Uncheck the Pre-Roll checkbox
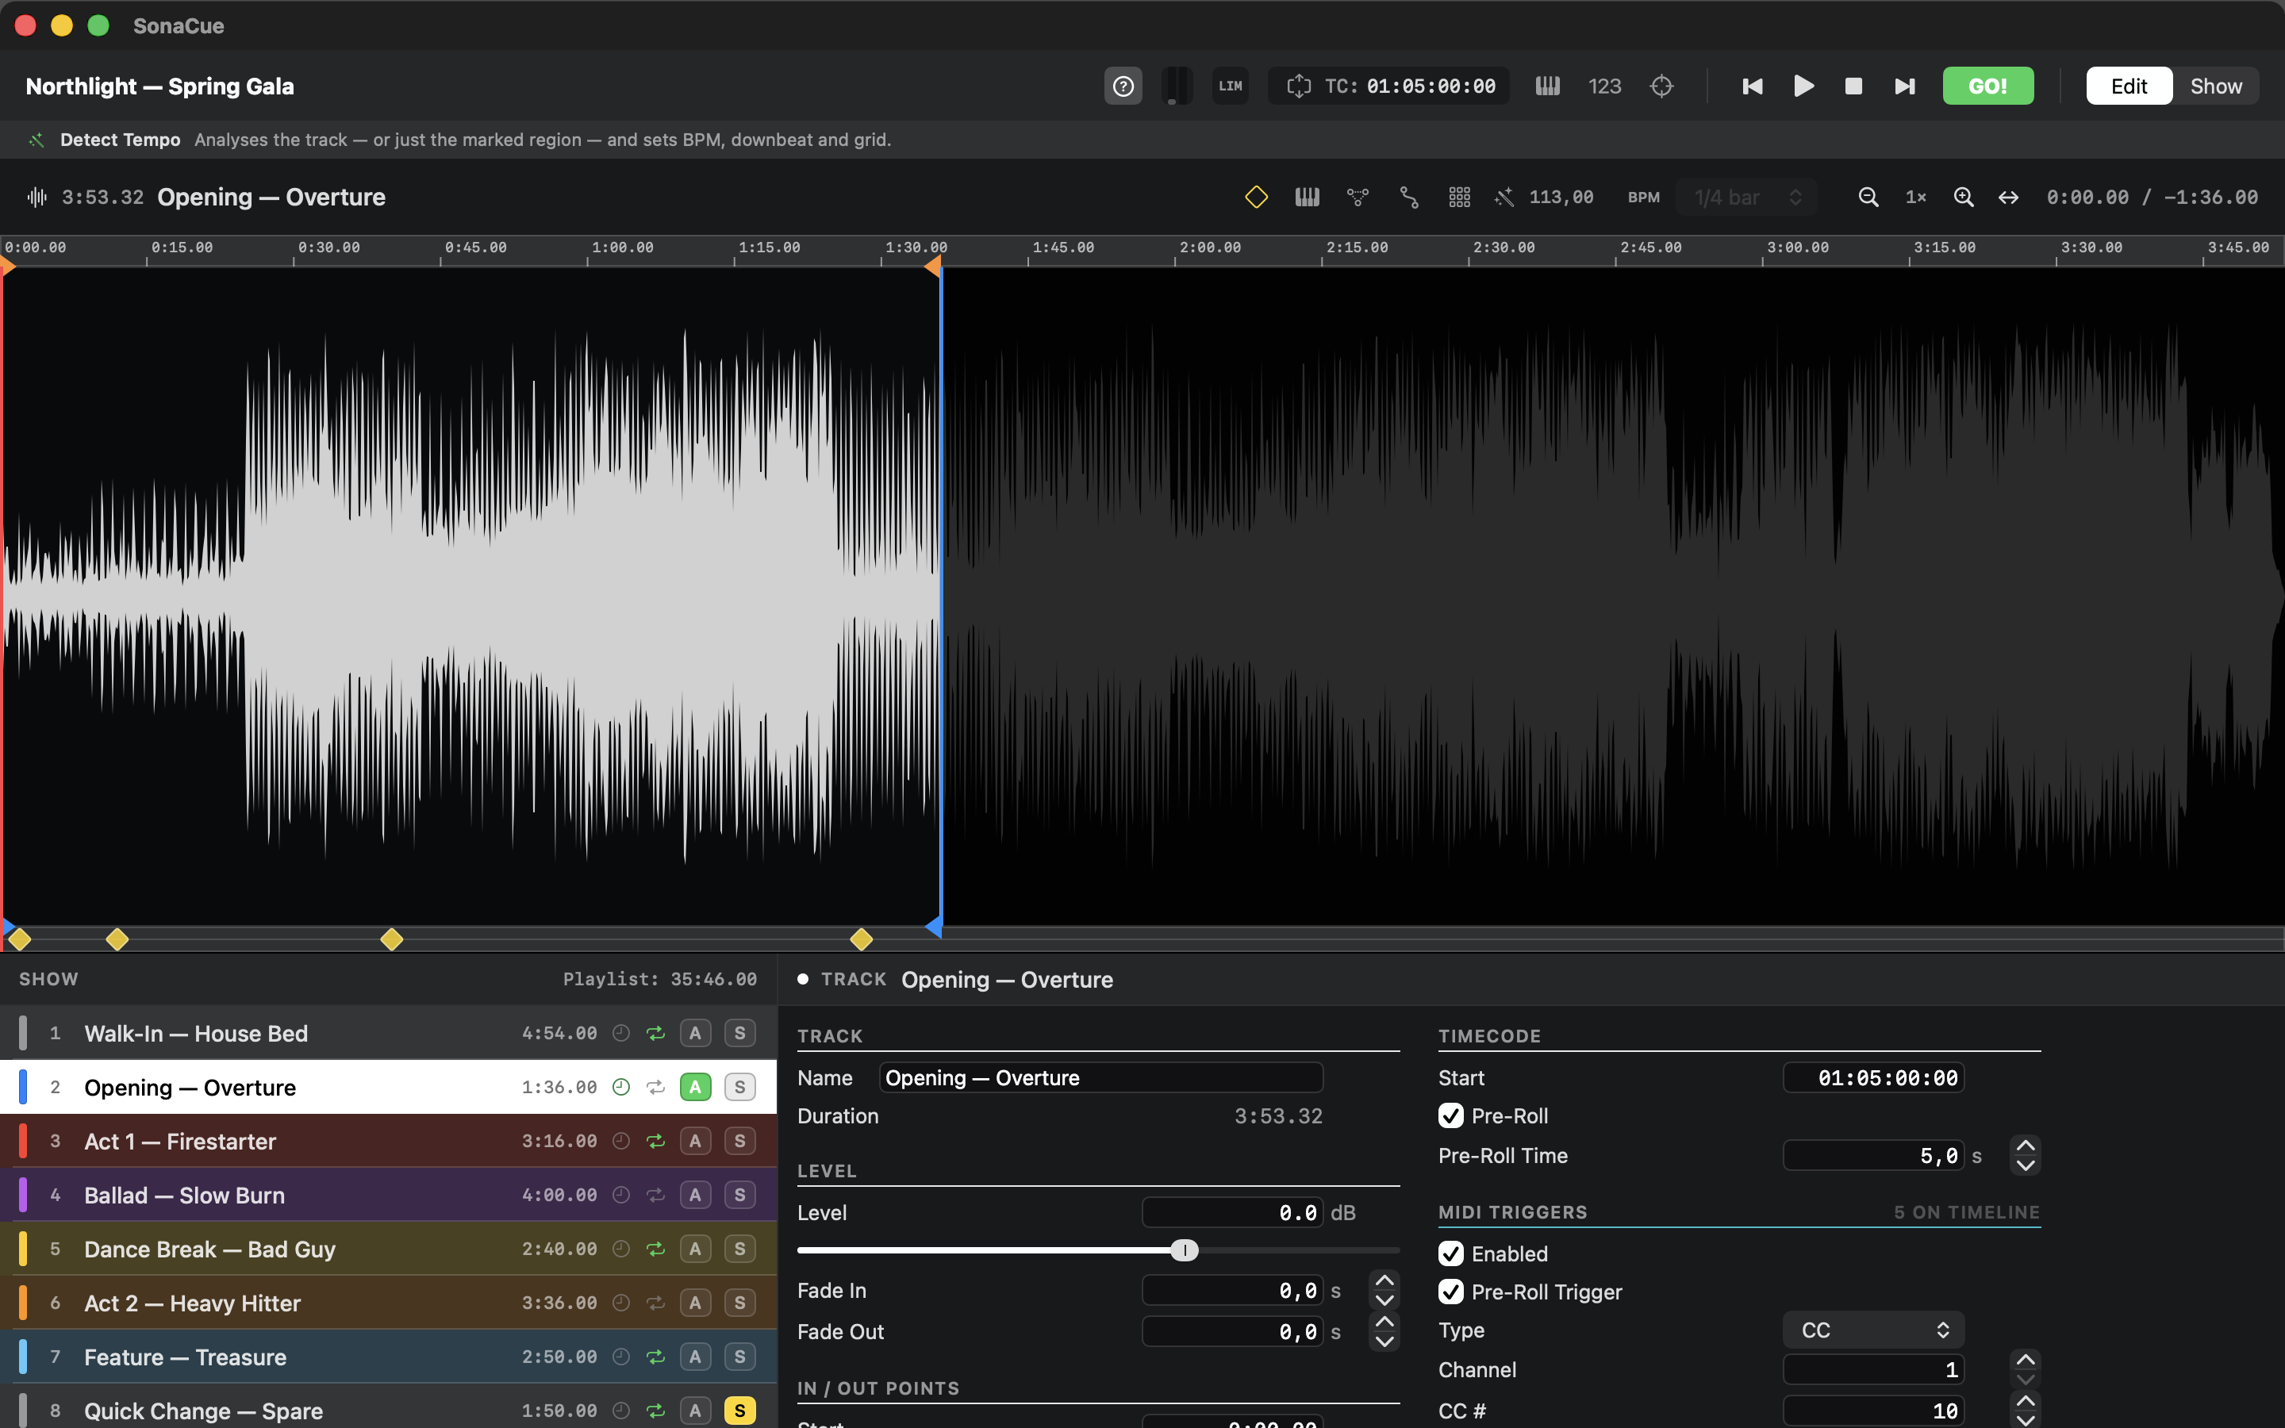 point(1451,1115)
